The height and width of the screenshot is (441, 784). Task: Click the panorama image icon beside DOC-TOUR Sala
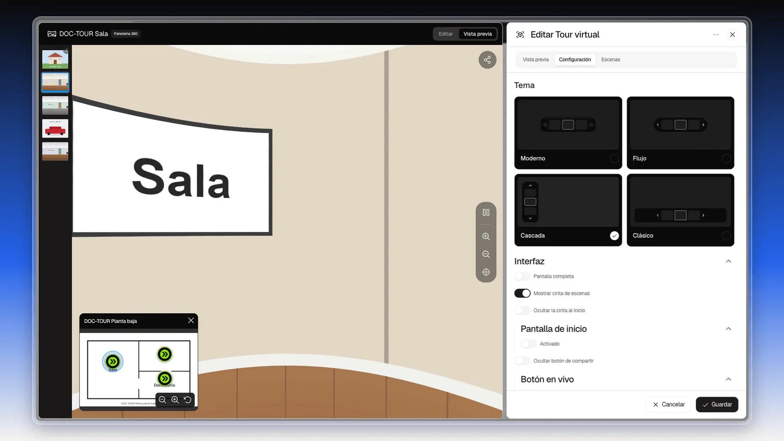(52, 34)
